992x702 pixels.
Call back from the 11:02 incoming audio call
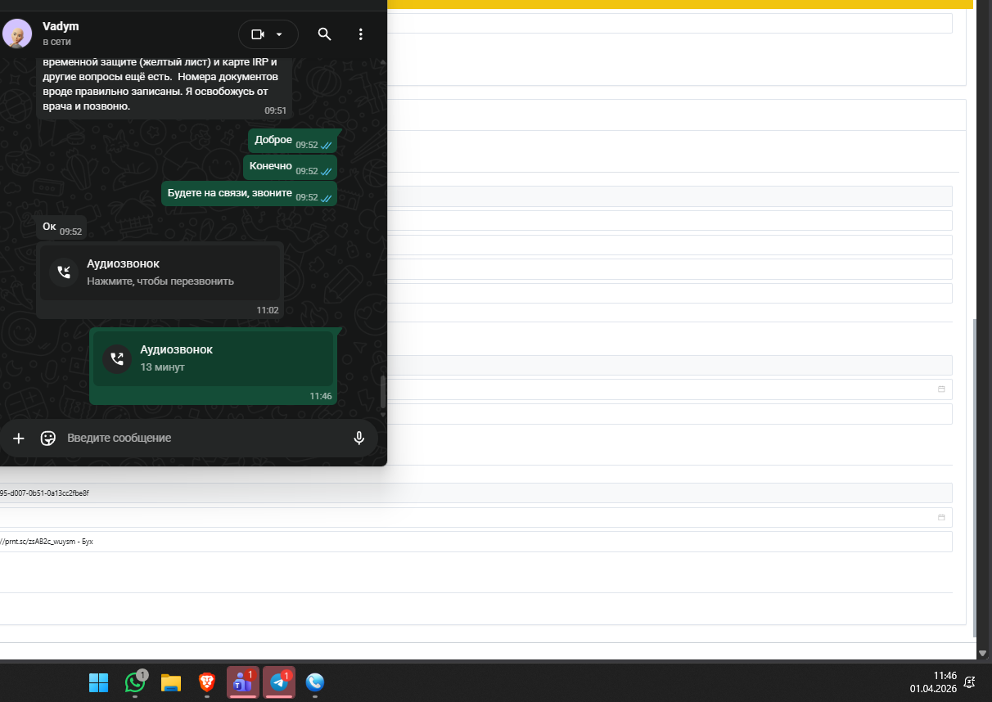click(x=160, y=272)
